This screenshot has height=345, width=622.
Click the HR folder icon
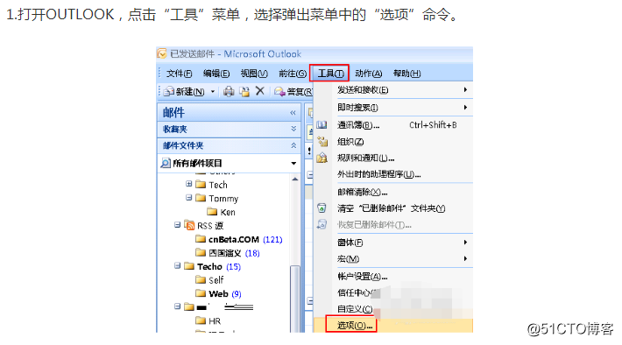201,320
